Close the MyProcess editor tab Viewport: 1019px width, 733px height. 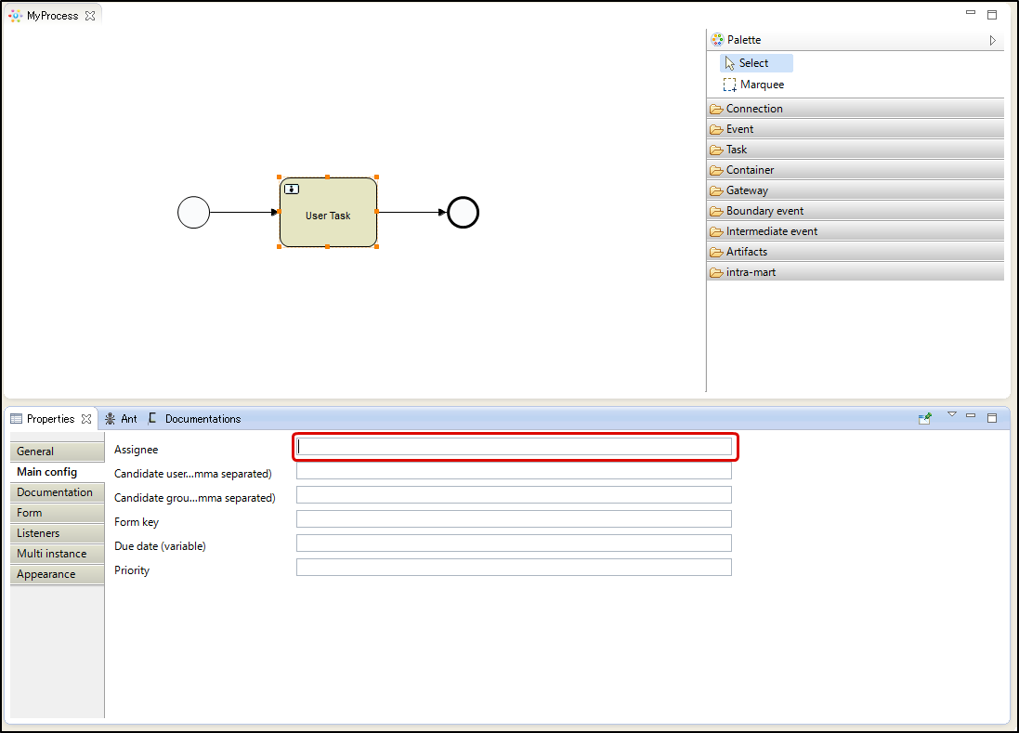pyautogui.click(x=90, y=16)
